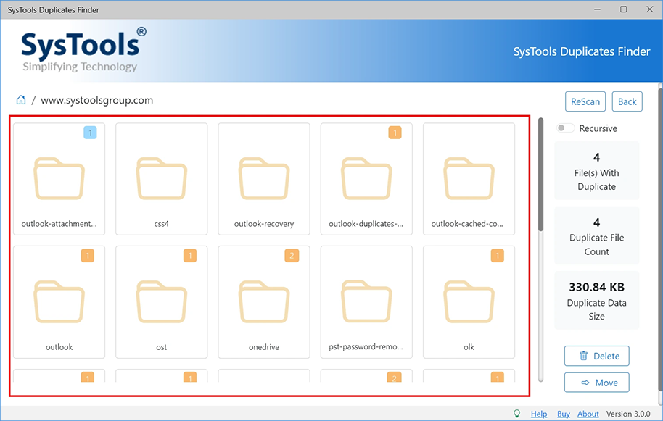Open the Buy link
The image size is (663, 421).
[x=563, y=414]
